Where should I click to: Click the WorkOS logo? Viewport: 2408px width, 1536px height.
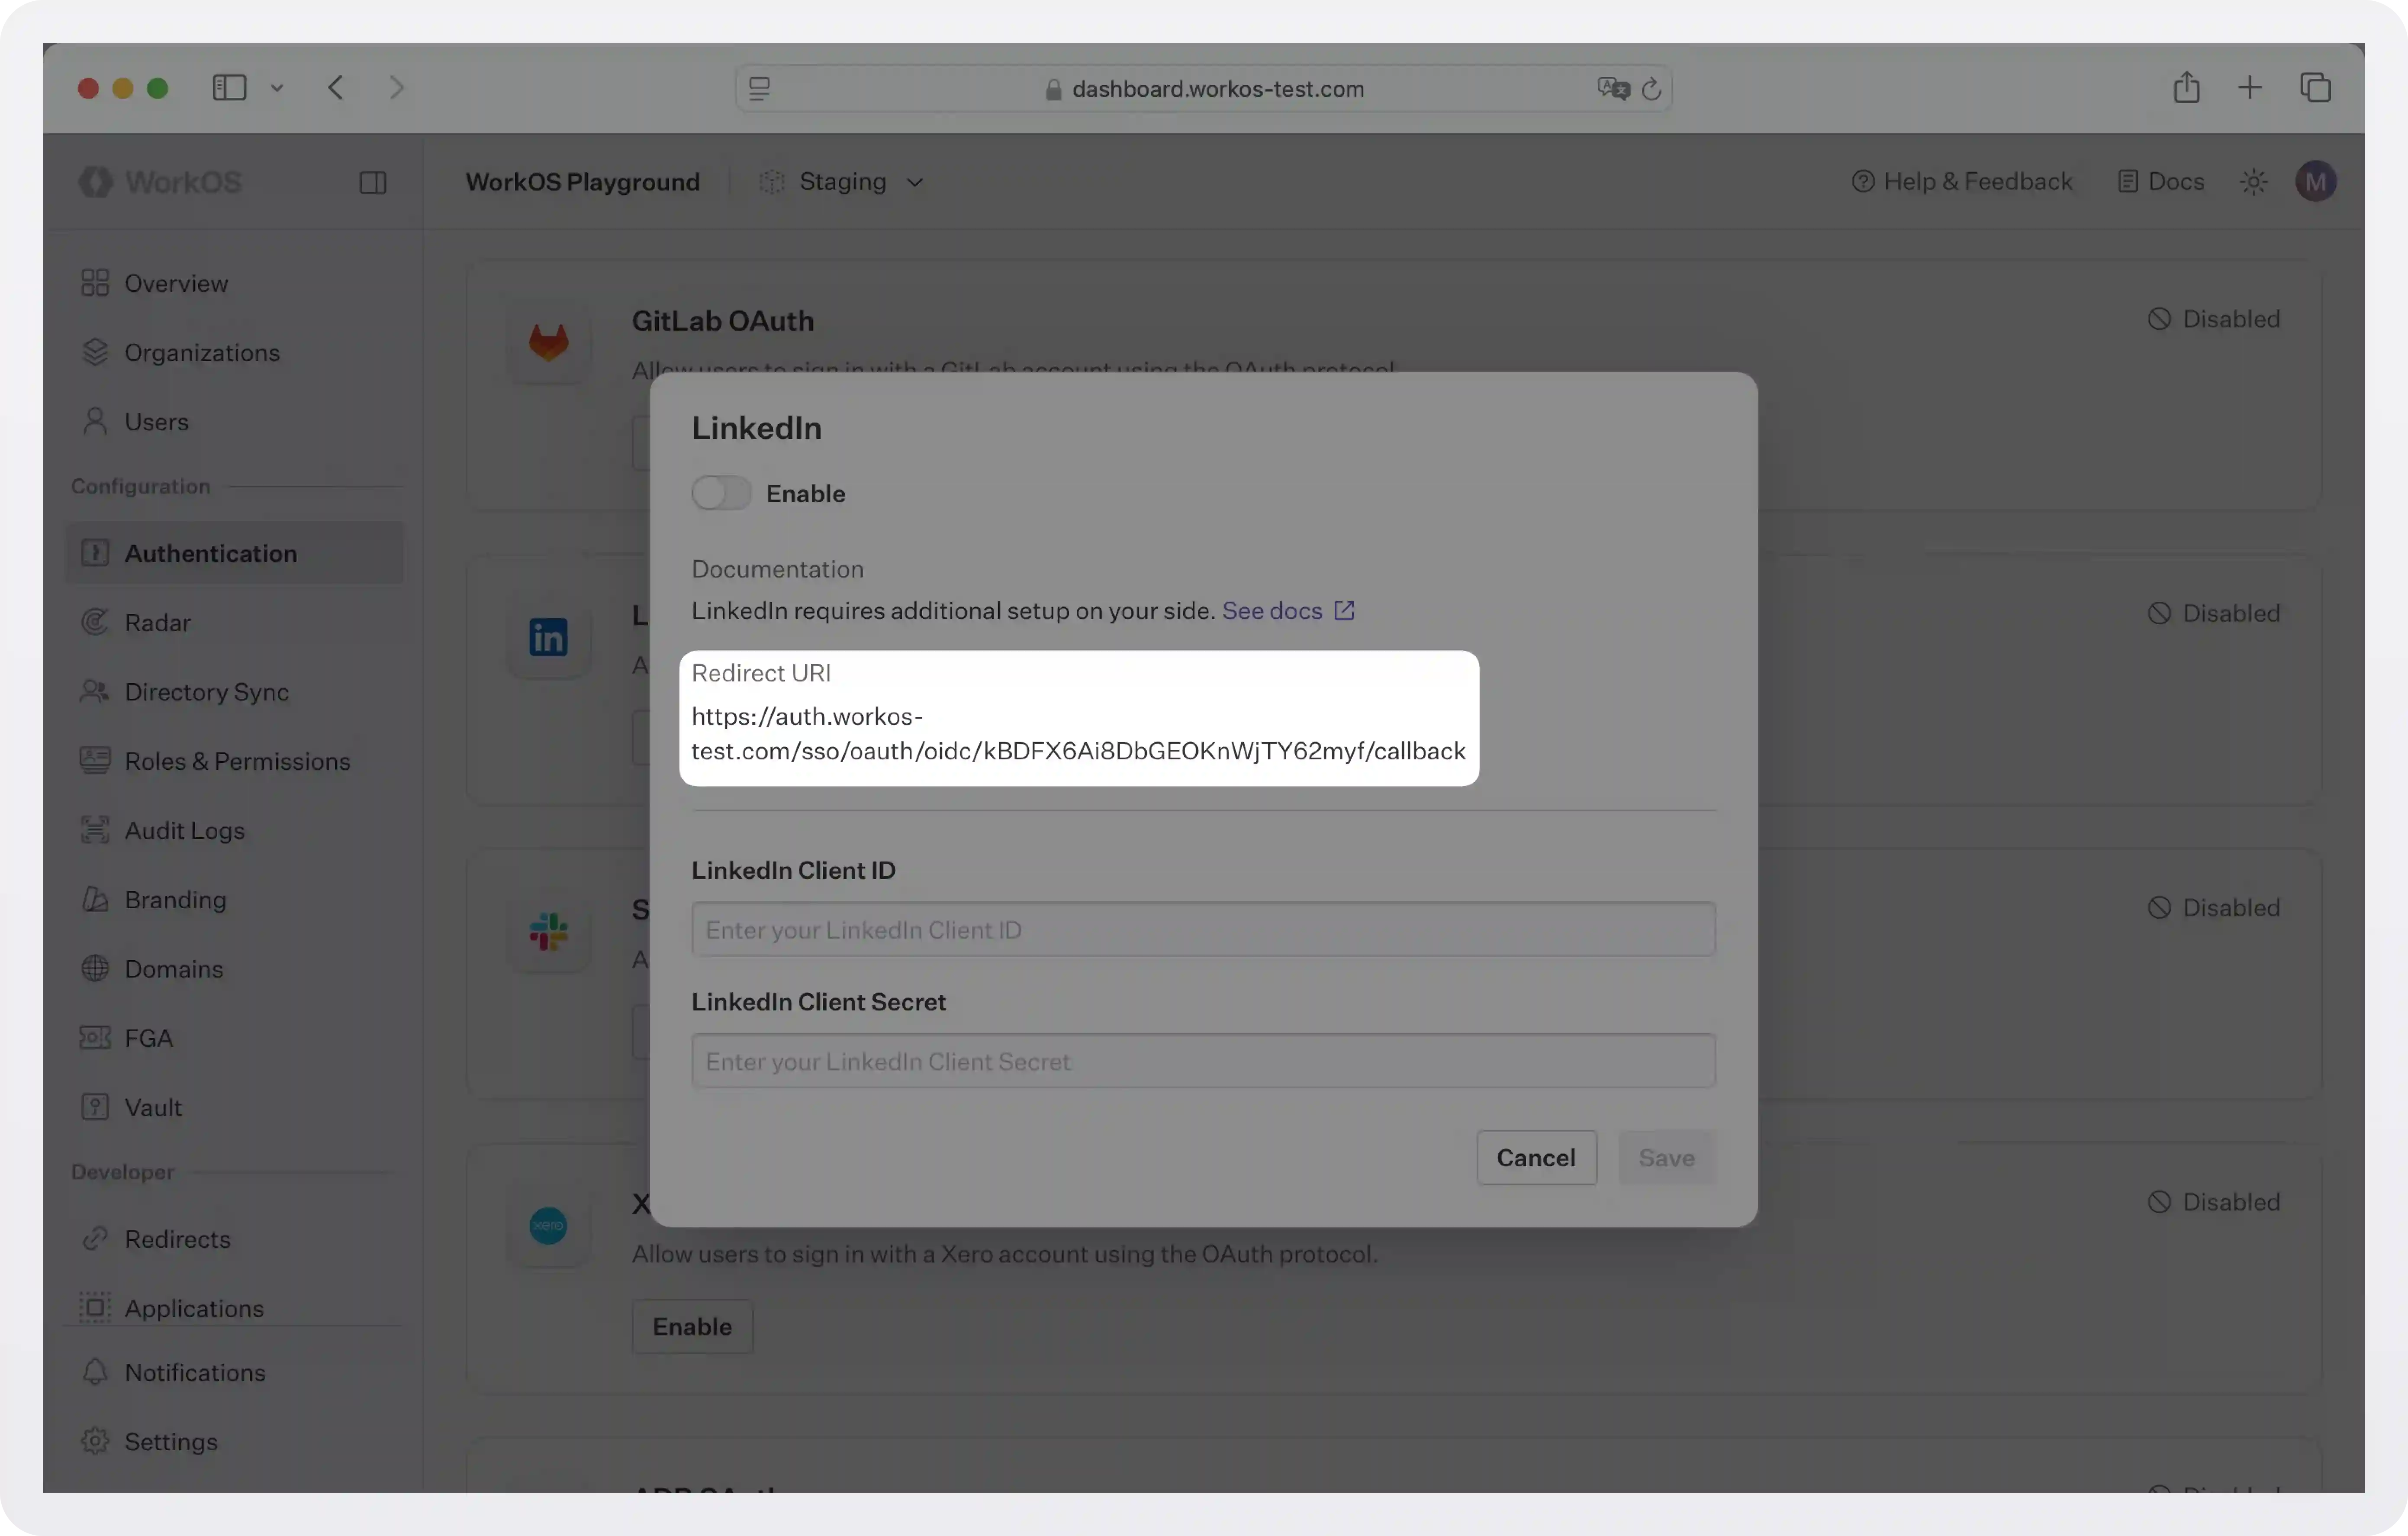[161, 181]
